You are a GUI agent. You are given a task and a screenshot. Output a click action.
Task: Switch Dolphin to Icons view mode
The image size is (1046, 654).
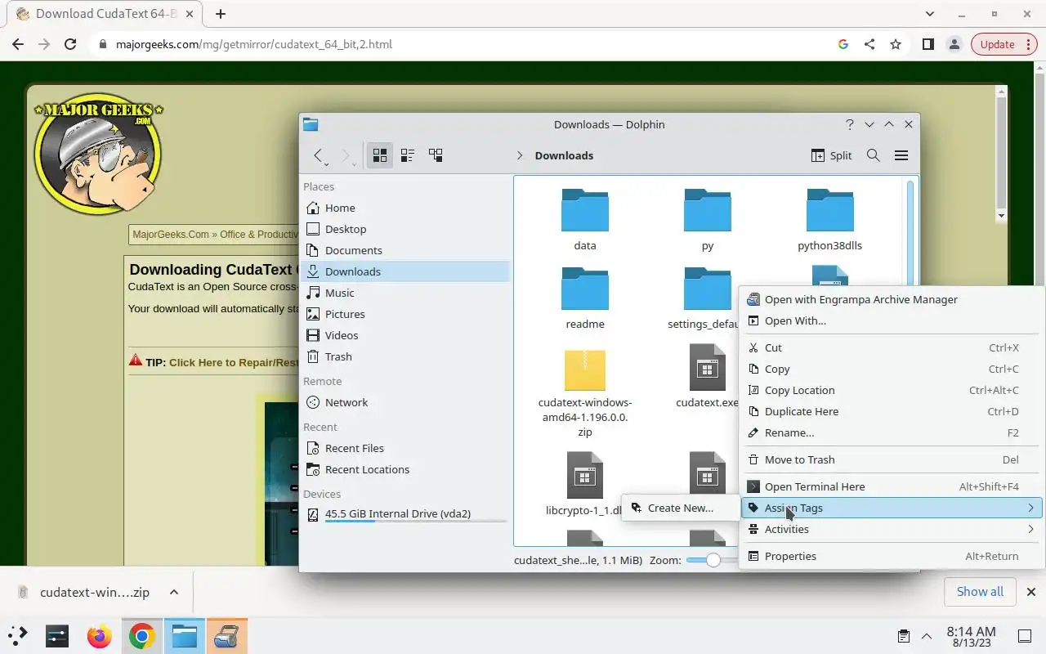point(380,155)
